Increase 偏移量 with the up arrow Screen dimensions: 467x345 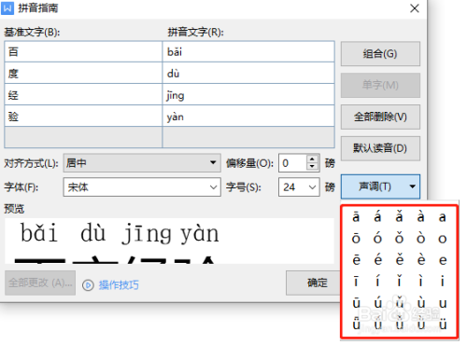click(x=312, y=159)
